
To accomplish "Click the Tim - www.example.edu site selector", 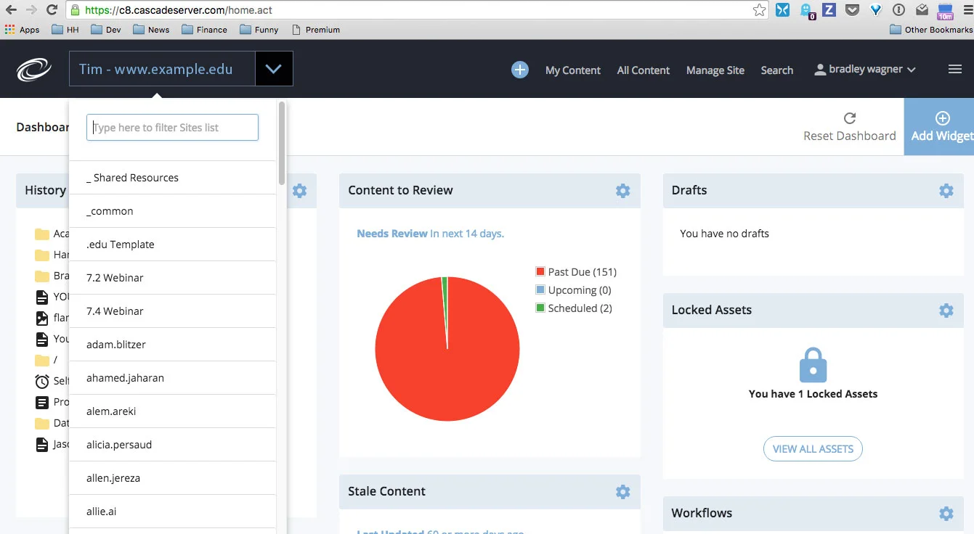I will pyautogui.click(x=163, y=69).
